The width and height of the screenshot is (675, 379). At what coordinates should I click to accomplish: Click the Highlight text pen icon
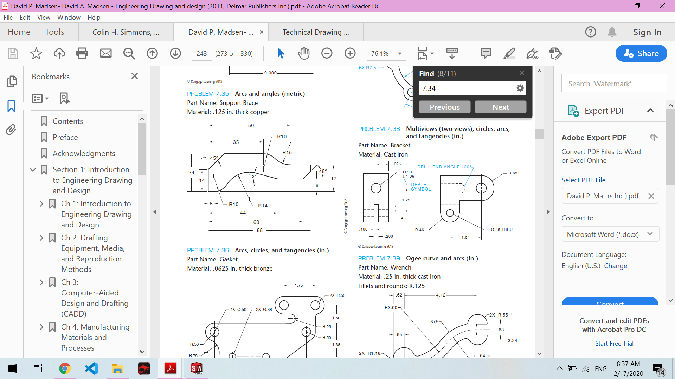pos(509,53)
